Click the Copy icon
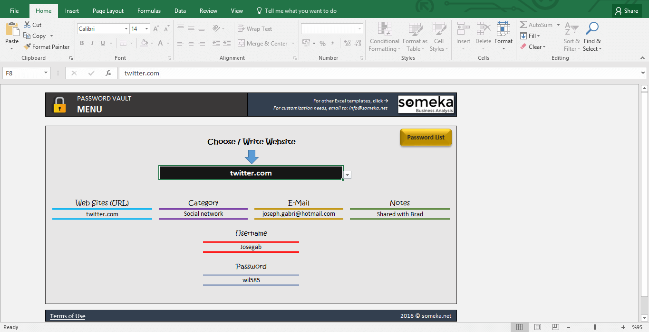This screenshot has height=332, width=649. coord(27,36)
